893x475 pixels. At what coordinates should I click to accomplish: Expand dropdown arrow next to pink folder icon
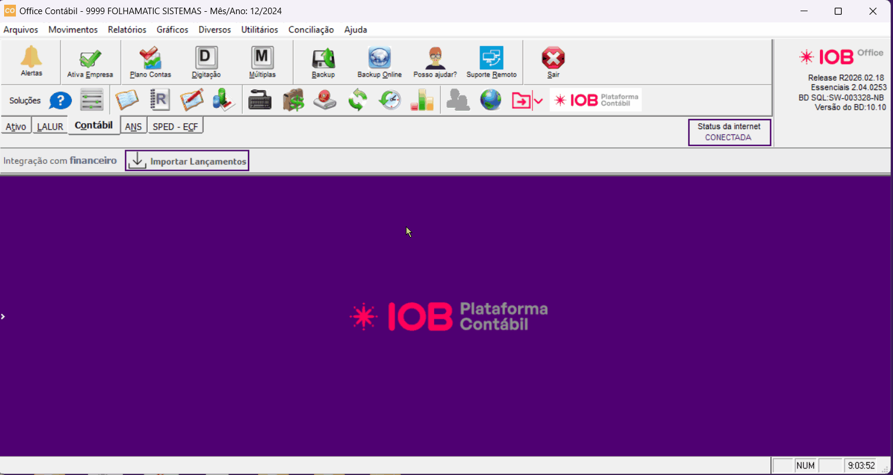click(x=538, y=101)
